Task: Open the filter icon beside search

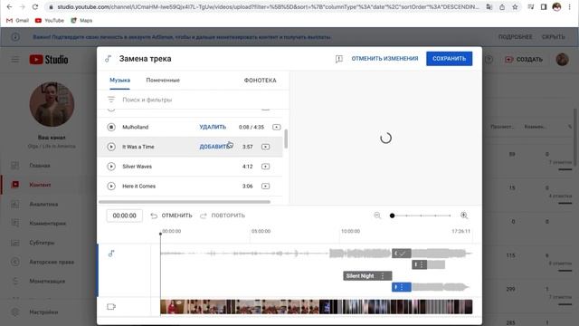Action: pos(111,100)
